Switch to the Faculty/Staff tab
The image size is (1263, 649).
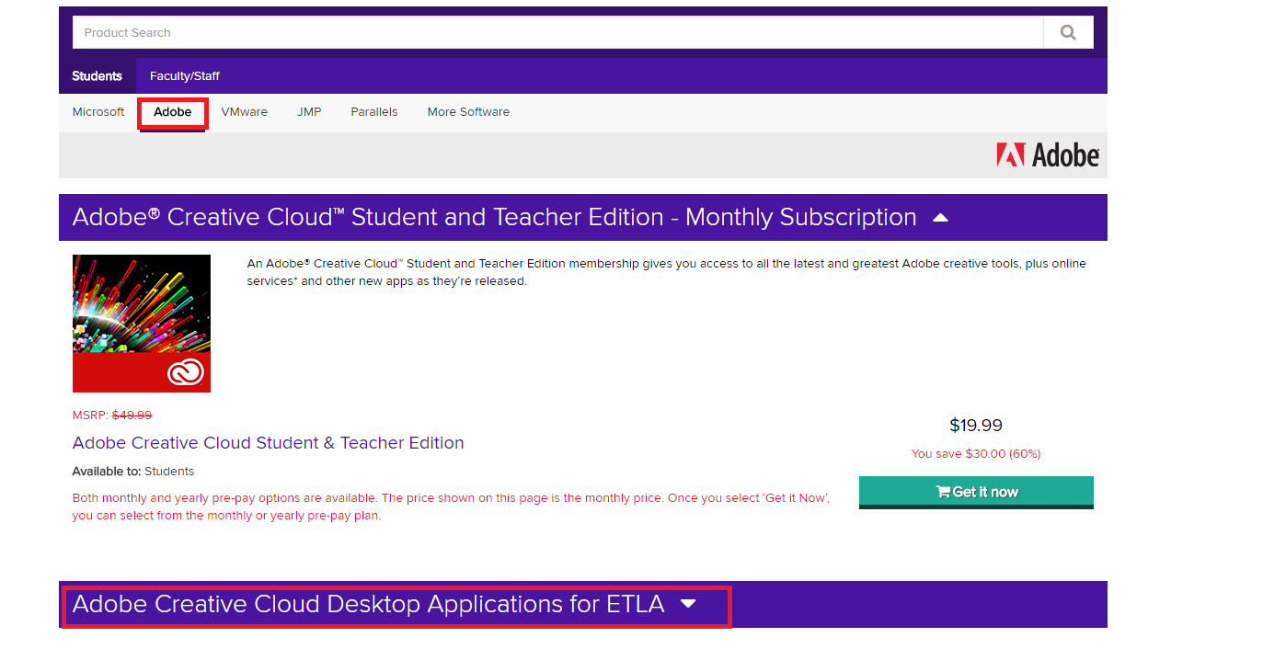[185, 76]
